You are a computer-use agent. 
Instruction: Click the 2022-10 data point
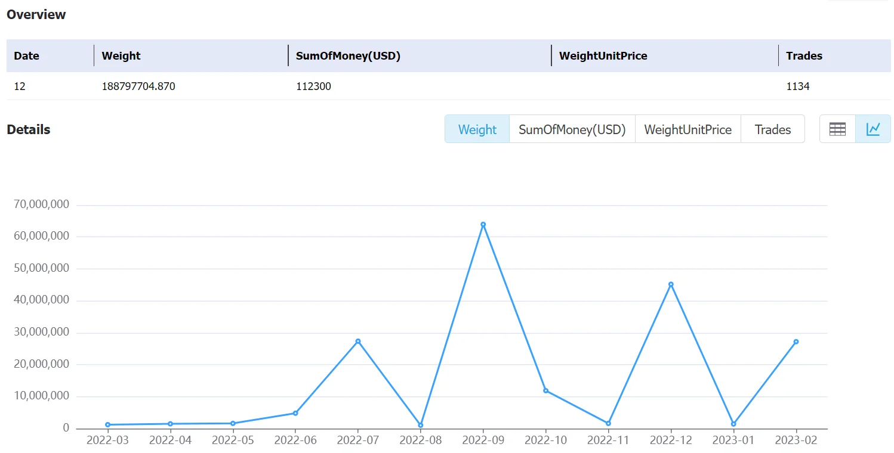tap(545, 390)
